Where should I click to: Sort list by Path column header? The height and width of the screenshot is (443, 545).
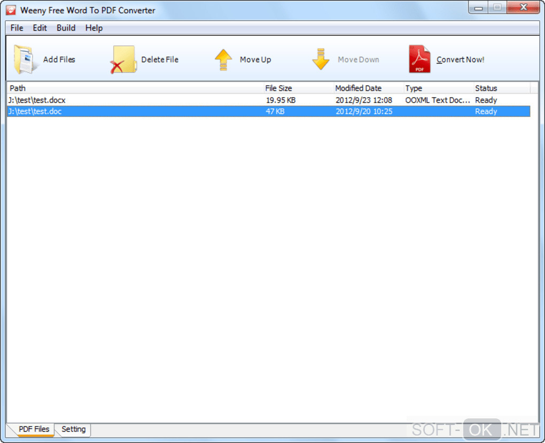tap(135, 88)
